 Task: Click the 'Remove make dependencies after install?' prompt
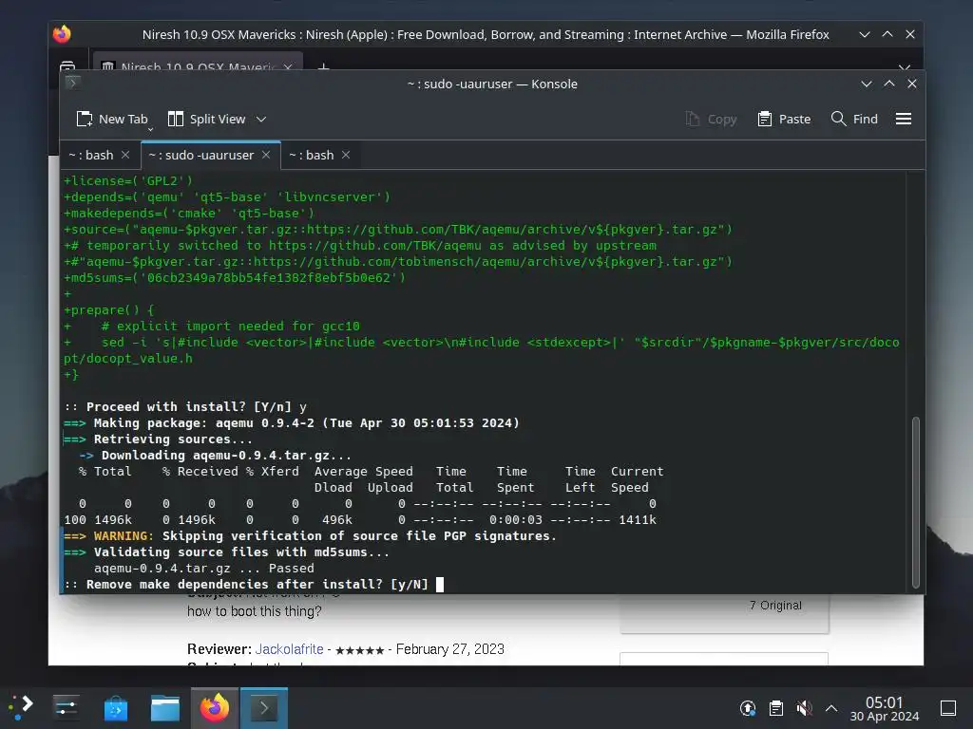click(246, 584)
